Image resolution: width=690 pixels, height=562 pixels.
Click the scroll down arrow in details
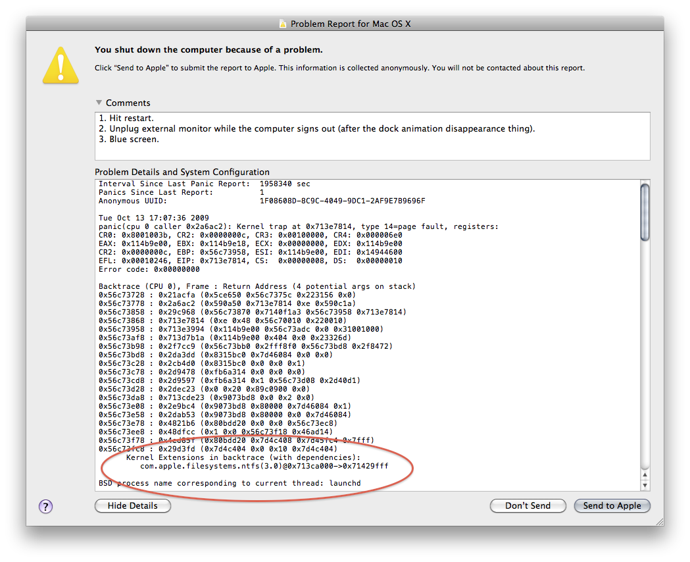(645, 486)
